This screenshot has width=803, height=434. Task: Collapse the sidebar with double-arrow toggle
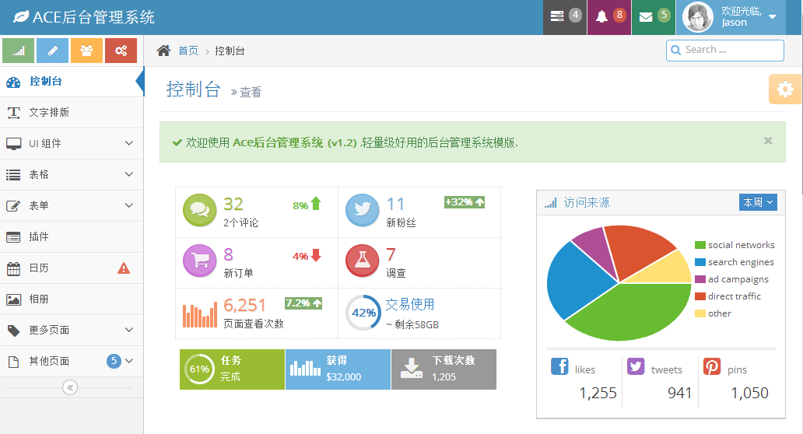70,387
